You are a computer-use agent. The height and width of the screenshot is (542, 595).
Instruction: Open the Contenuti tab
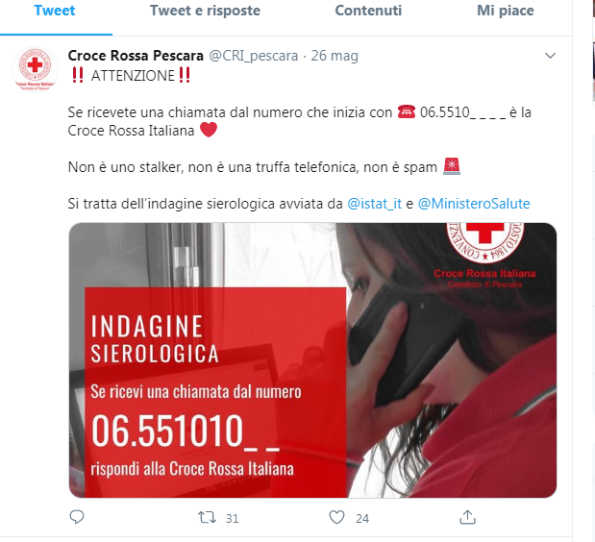368,11
